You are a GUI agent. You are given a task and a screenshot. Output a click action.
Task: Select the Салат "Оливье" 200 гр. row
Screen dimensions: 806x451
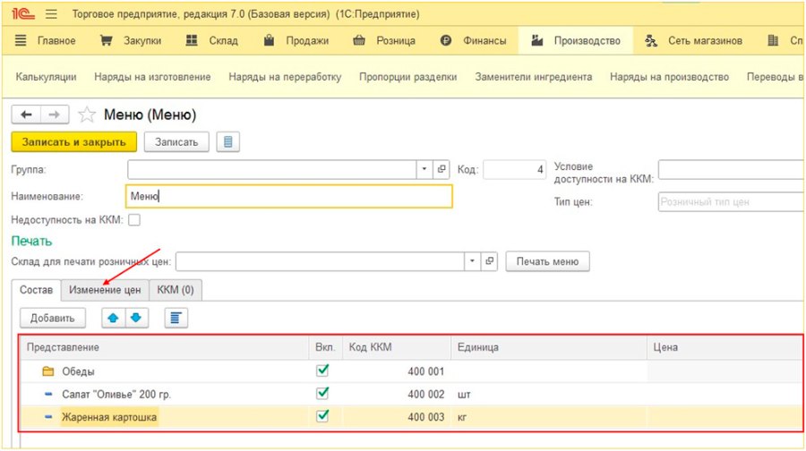coord(411,394)
